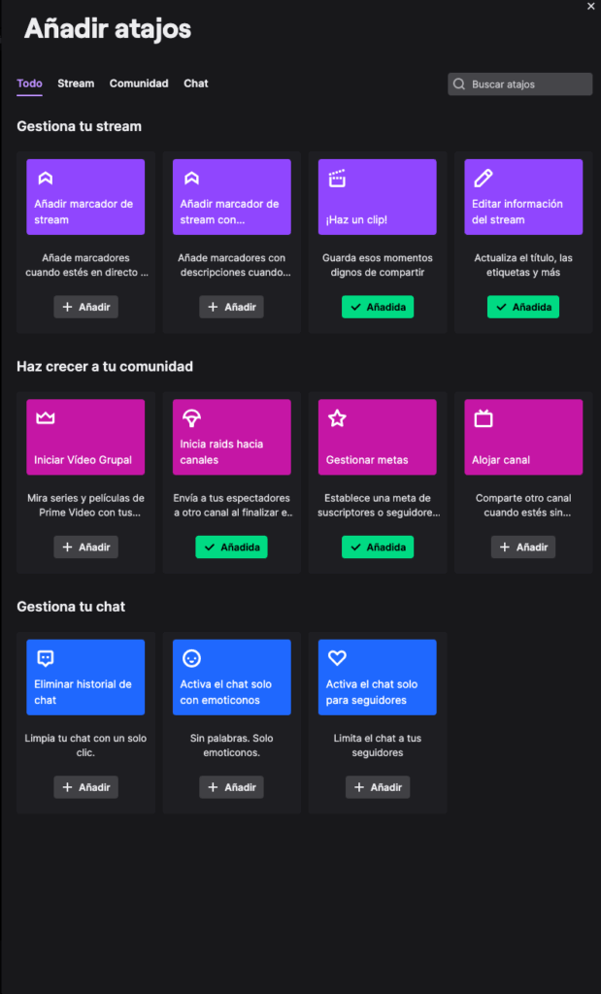The height and width of the screenshot is (994, 601).
Task: Click the magnifying glass in the search bar
Action: [458, 83]
